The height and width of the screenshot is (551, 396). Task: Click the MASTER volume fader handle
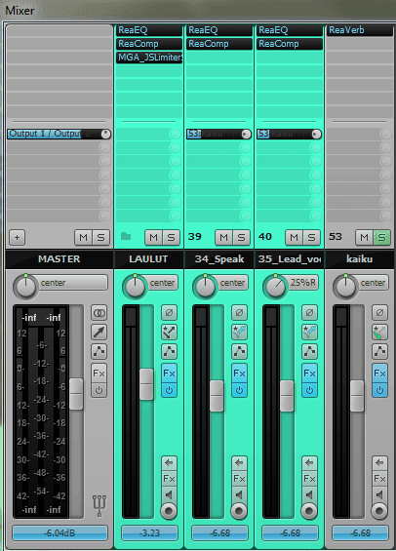[x=76, y=394]
